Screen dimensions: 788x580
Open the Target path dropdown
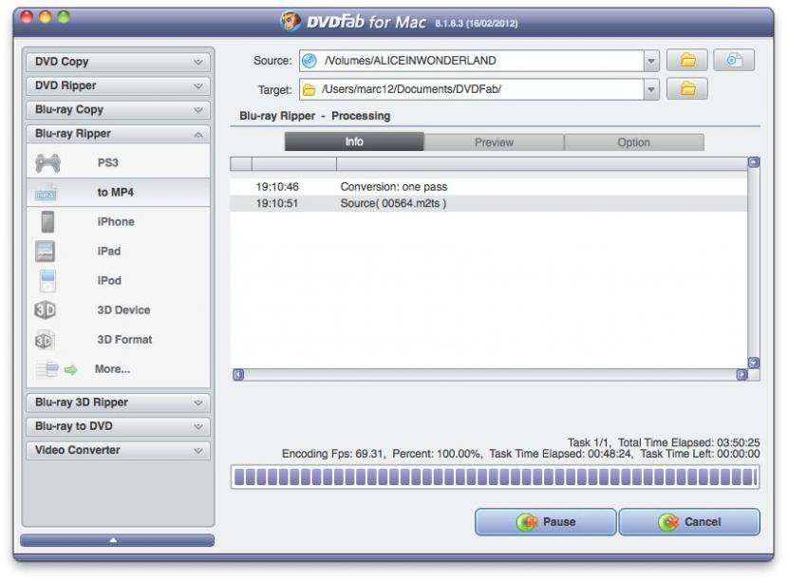tap(651, 89)
